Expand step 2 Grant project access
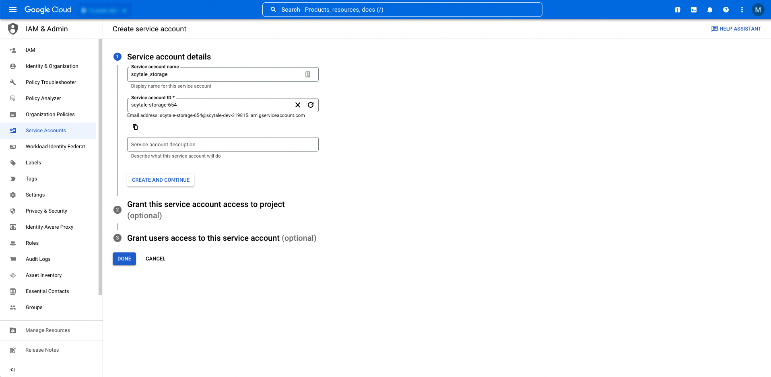 click(x=206, y=210)
